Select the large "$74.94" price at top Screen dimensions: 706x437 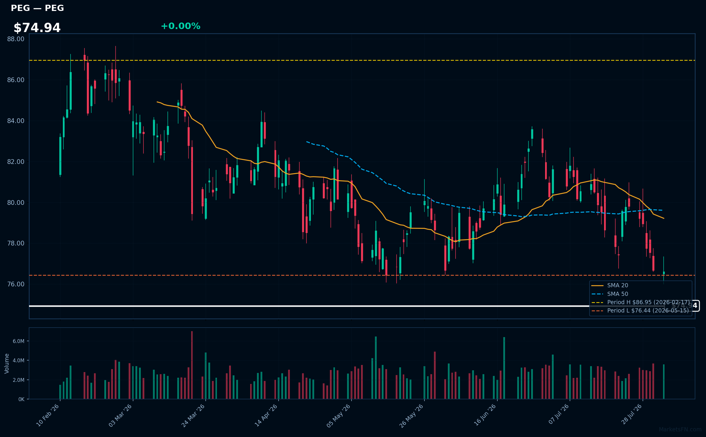click(37, 28)
